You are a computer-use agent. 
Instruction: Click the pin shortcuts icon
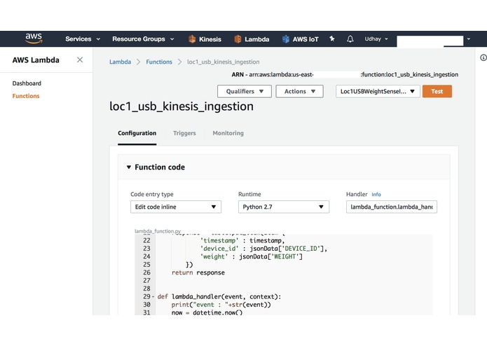(x=331, y=39)
